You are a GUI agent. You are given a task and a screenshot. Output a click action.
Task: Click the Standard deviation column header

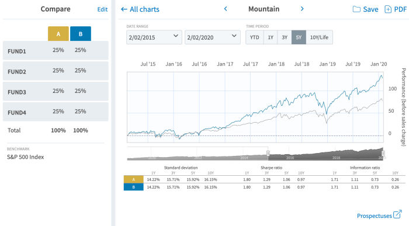coord(181,168)
